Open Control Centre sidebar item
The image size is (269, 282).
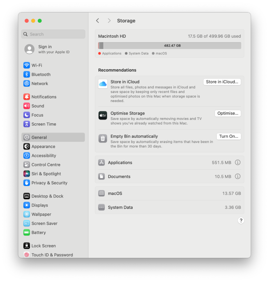(x=46, y=165)
